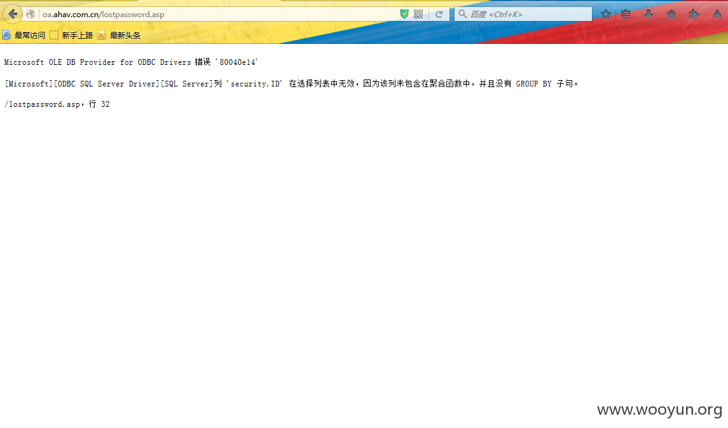Click the 'GROUP BY' text in error message

coord(533,84)
